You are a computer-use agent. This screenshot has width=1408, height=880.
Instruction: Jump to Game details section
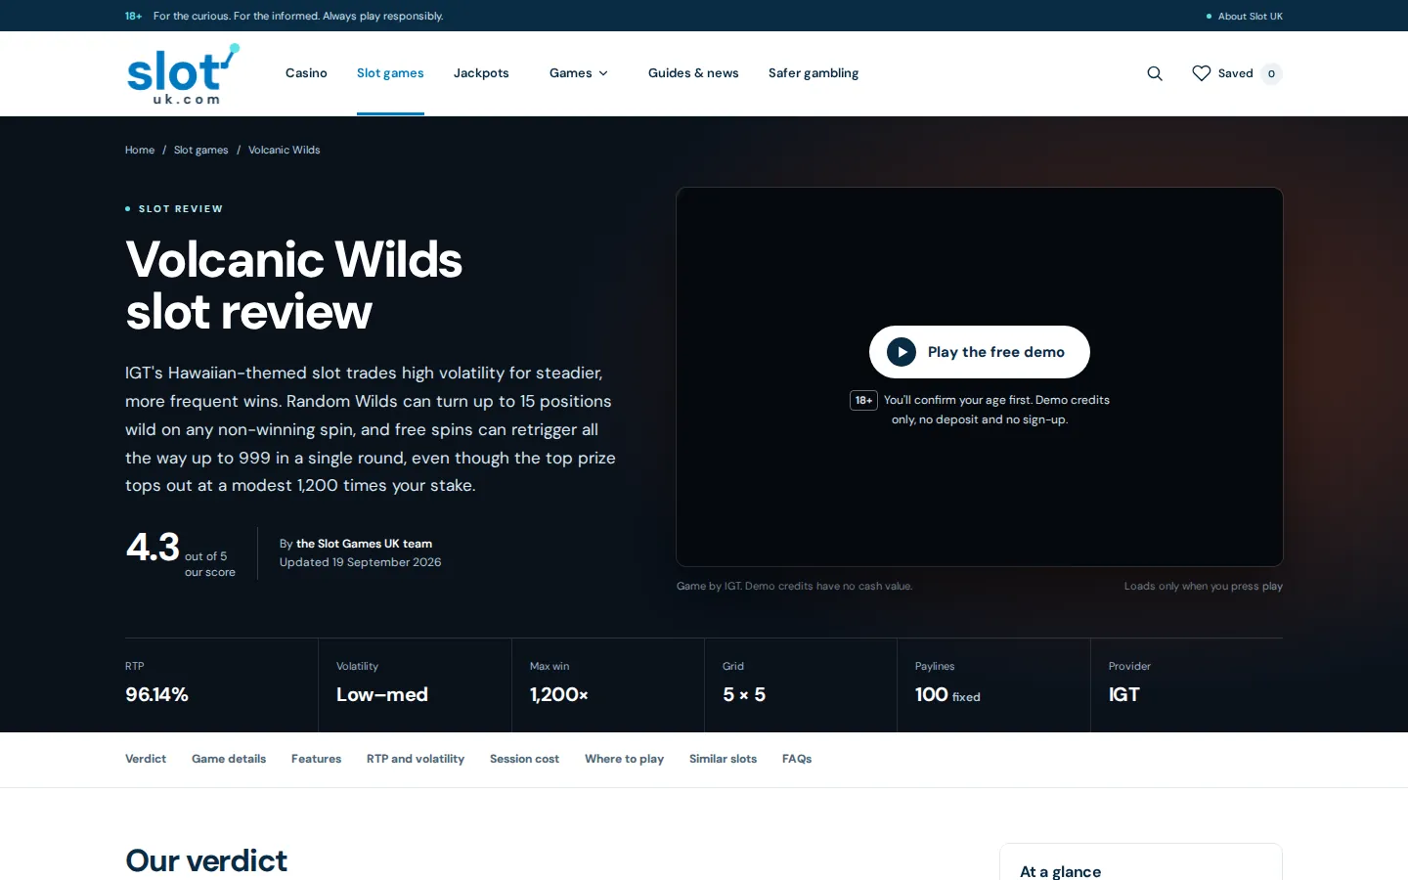pyautogui.click(x=229, y=759)
